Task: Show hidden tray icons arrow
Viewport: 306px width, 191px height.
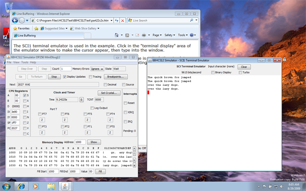Action: pos(259,187)
